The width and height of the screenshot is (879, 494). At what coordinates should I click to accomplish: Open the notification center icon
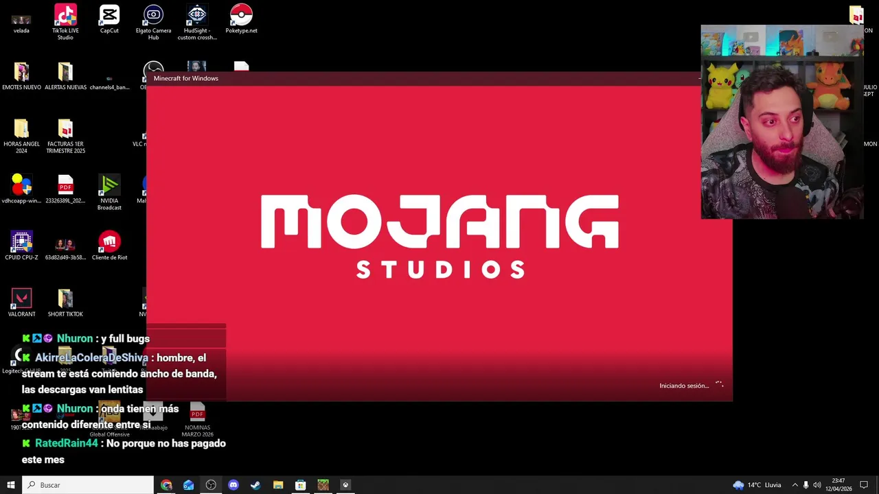point(865,485)
